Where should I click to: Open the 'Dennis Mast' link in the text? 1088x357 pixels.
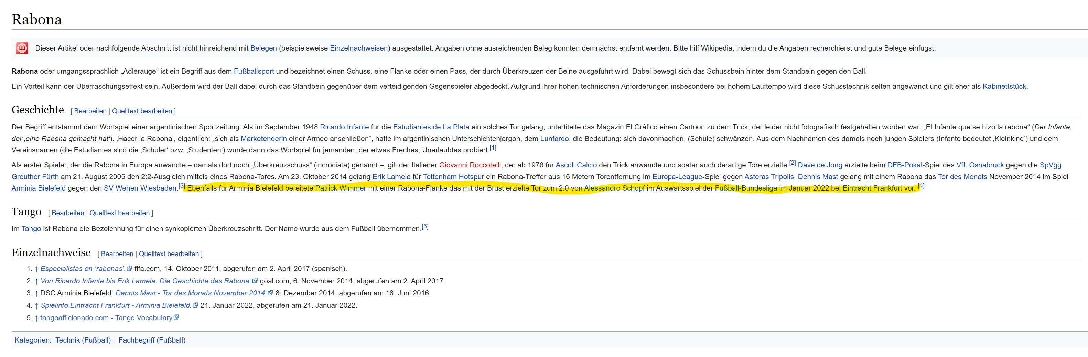coord(818,176)
